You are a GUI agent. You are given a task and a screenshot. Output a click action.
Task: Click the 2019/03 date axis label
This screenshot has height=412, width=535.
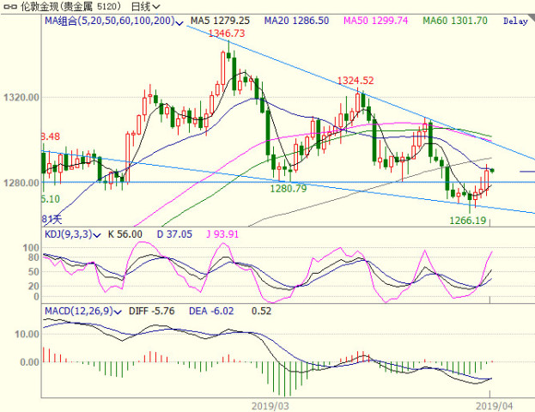[x=270, y=406]
